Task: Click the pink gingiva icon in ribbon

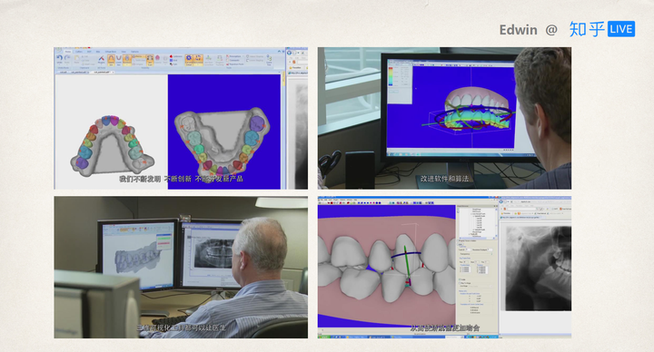Action: [158, 58]
